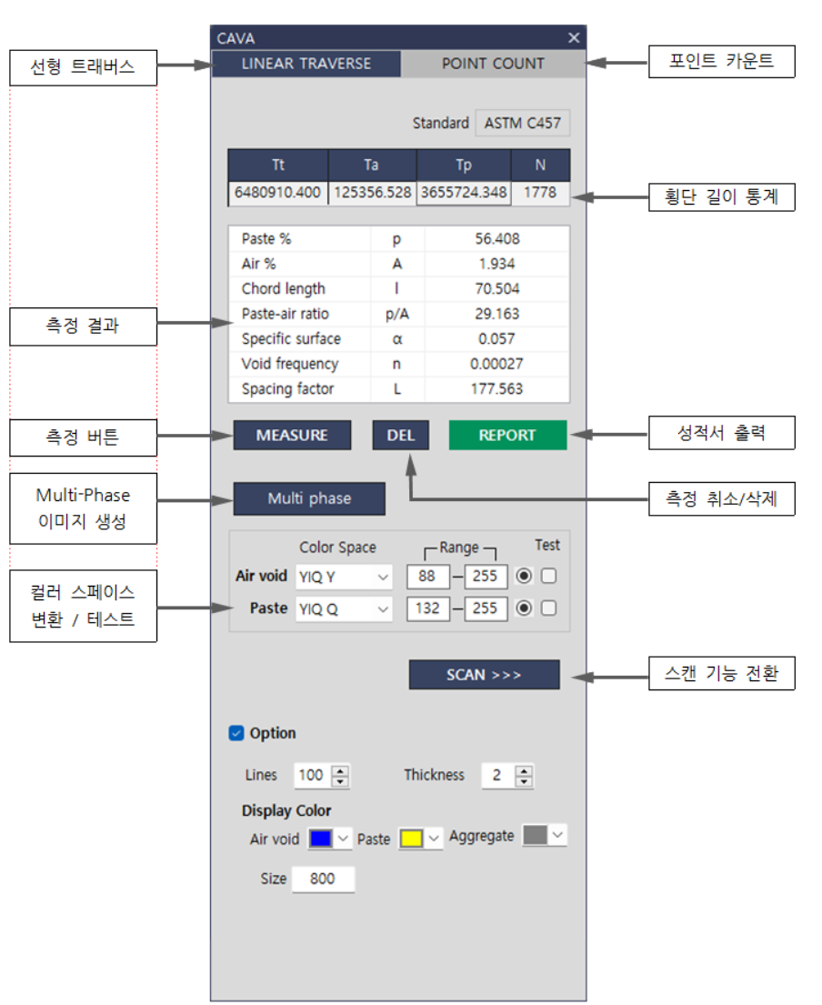Click the N column header
Screen dimensions: 822x1005
click(x=540, y=166)
